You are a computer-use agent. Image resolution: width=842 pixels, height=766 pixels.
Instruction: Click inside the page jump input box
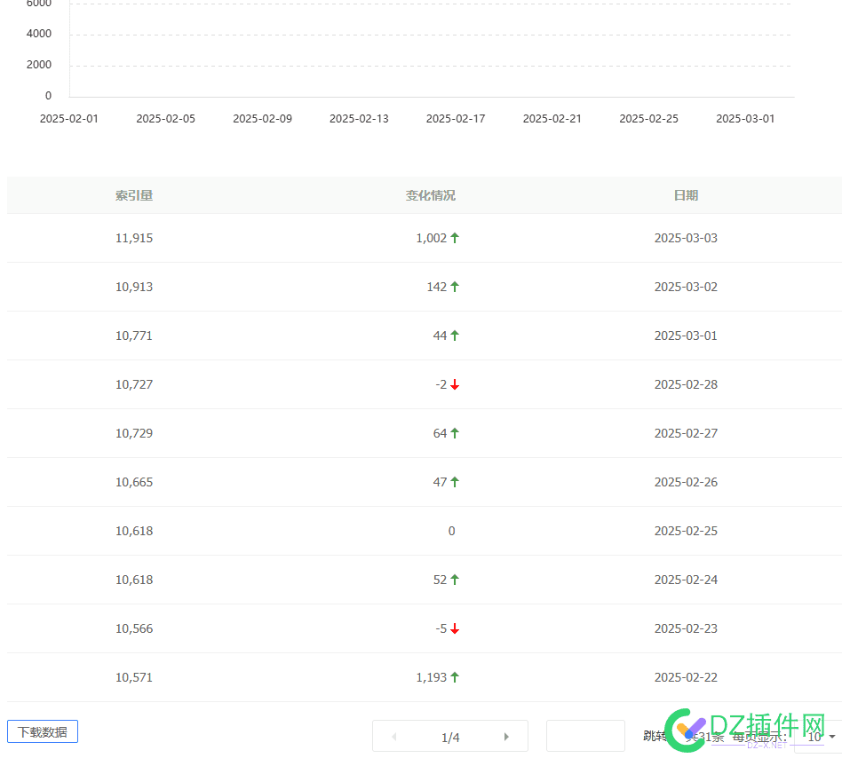pyautogui.click(x=584, y=736)
